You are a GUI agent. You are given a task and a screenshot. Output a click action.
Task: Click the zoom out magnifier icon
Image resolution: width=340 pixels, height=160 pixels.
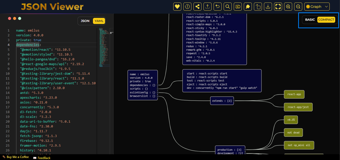click(x=298, y=7)
